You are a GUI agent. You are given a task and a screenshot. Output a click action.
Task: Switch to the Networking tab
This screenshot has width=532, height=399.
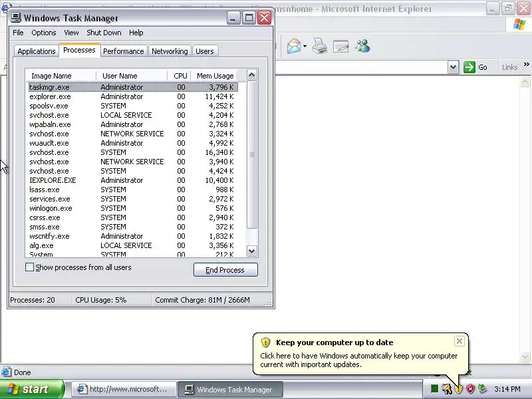(170, 51)
